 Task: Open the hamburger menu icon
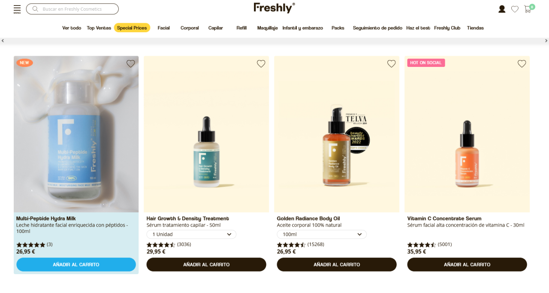(x=17, y=9)
